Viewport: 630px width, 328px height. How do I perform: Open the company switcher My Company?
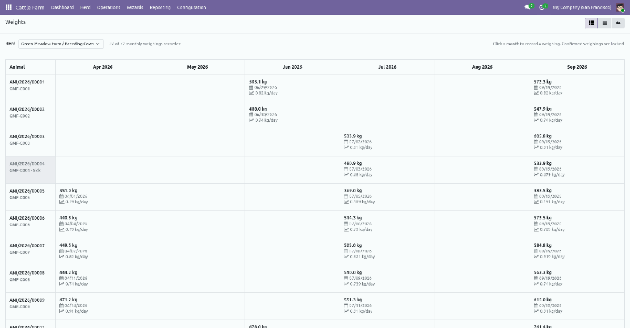pos(582,7)
